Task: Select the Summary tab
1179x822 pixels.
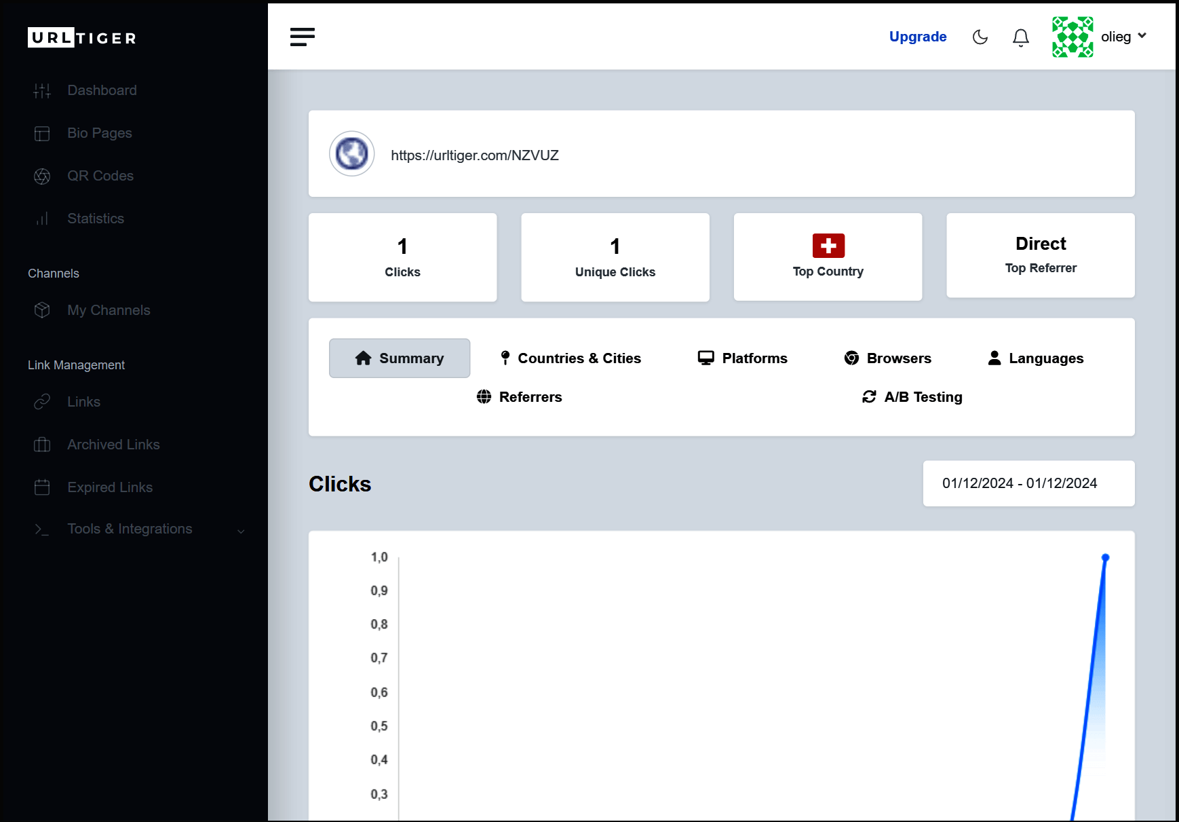Action: pyautogui.click(x=400, y=358)
